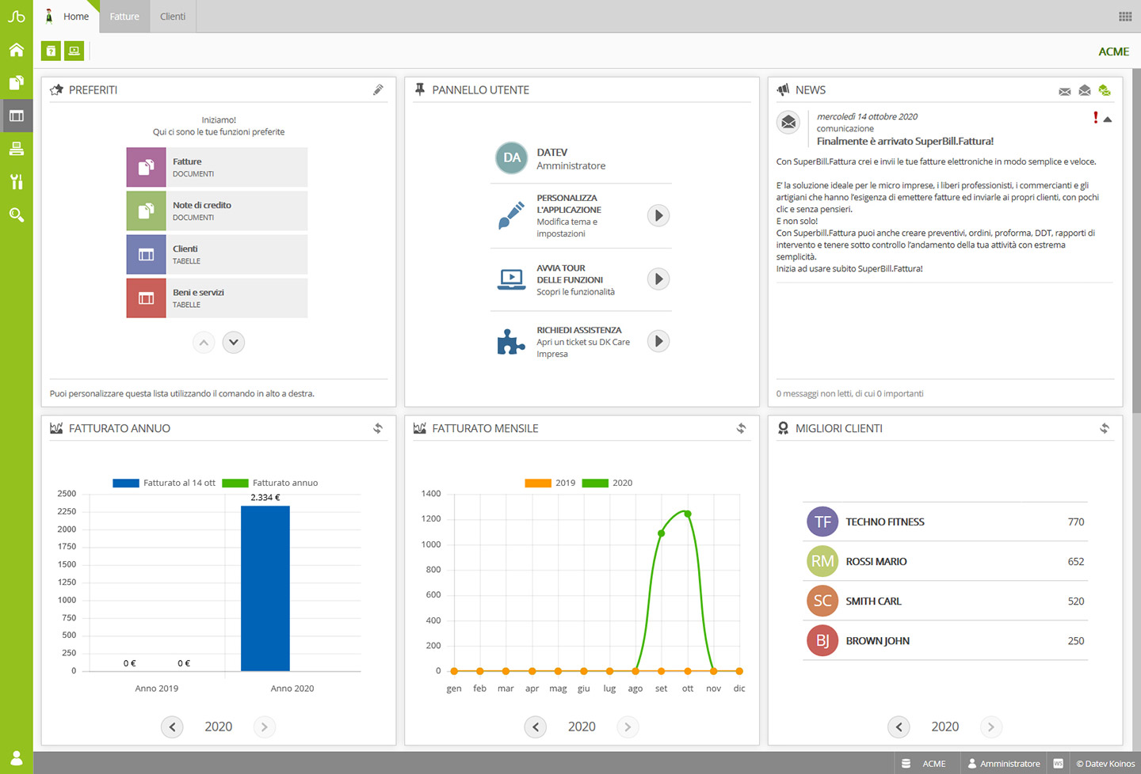
Task: Select the SMITH CARL client row
Action: pos(945,601)
